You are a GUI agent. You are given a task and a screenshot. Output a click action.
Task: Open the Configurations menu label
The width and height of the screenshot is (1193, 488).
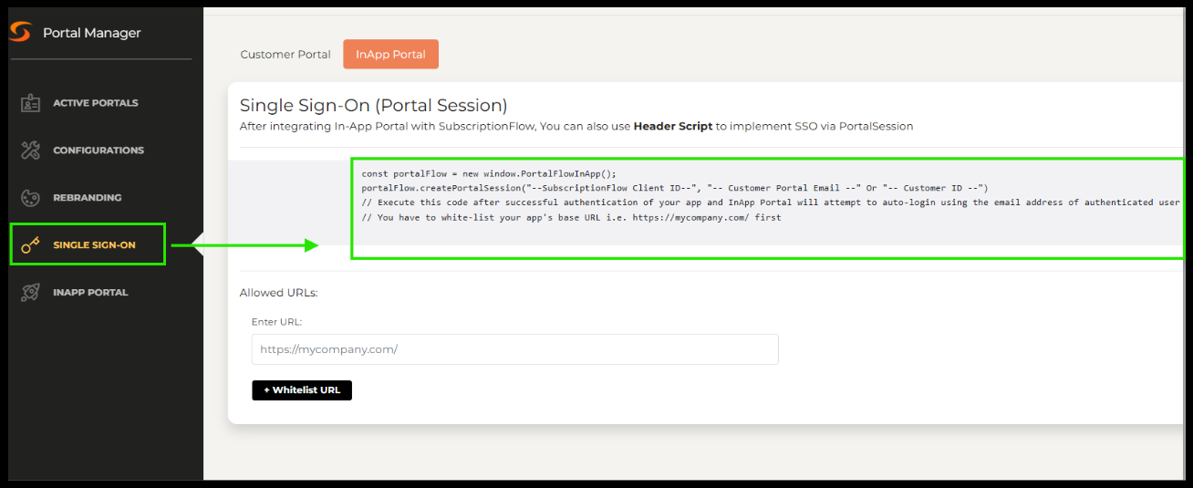tap(99, 151)
